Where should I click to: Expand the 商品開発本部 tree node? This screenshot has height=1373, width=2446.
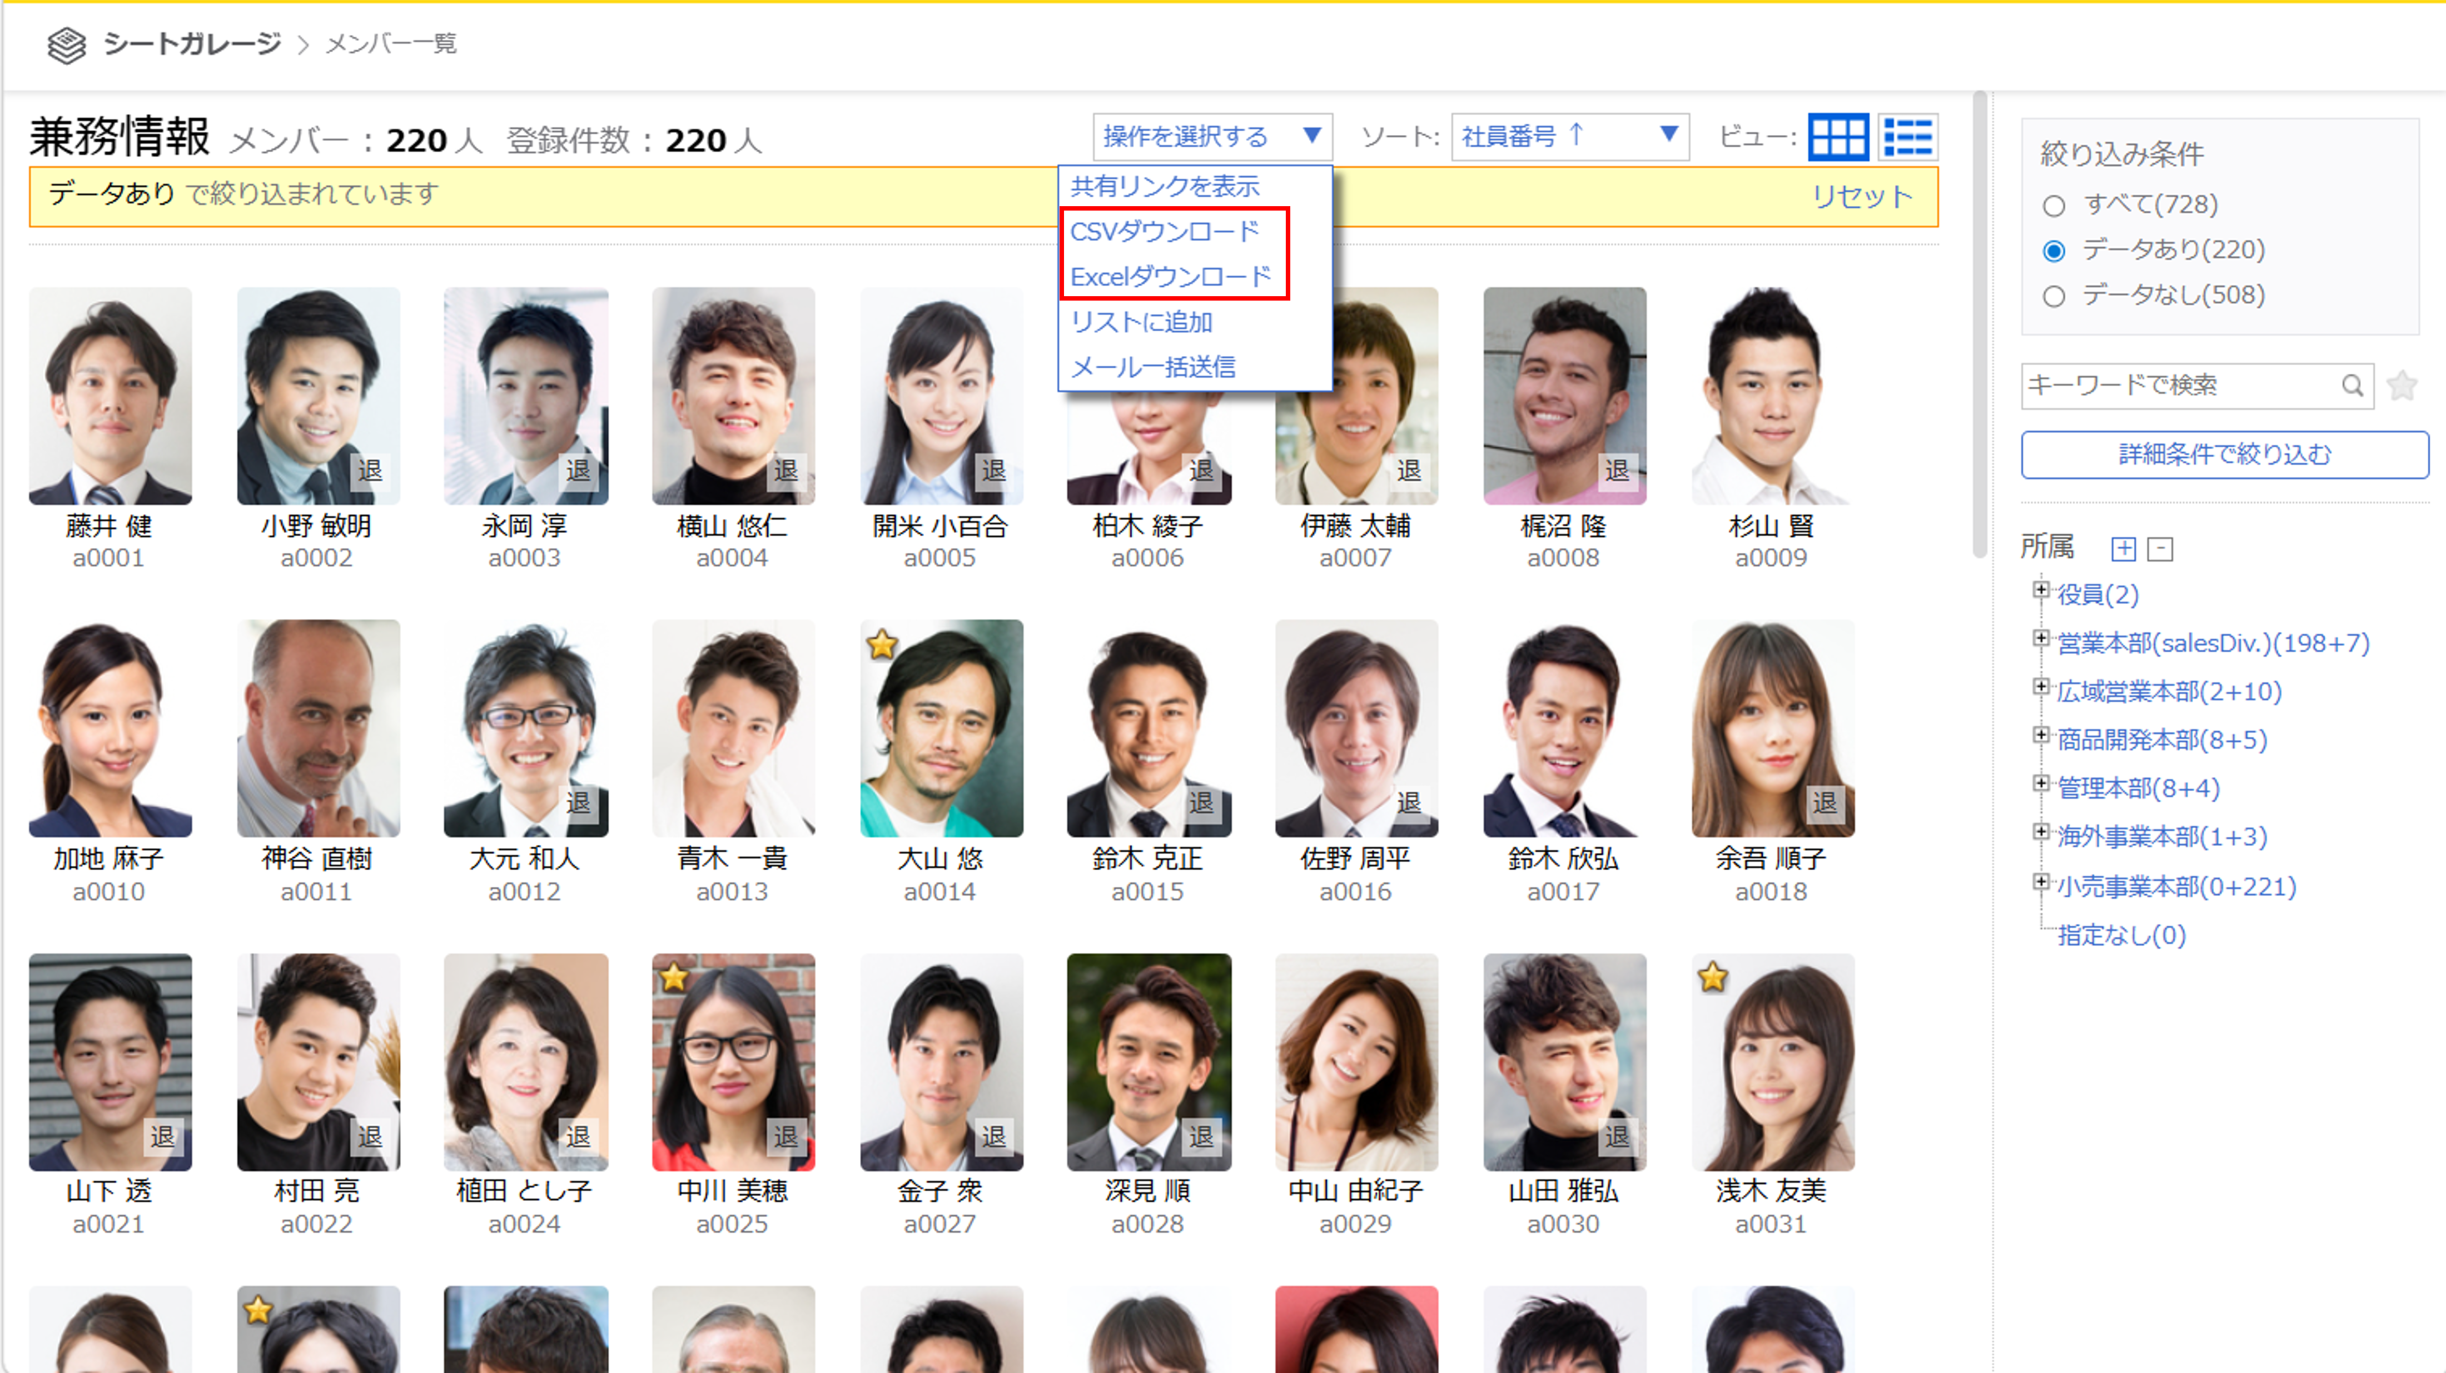click(x=2041, y=735)
